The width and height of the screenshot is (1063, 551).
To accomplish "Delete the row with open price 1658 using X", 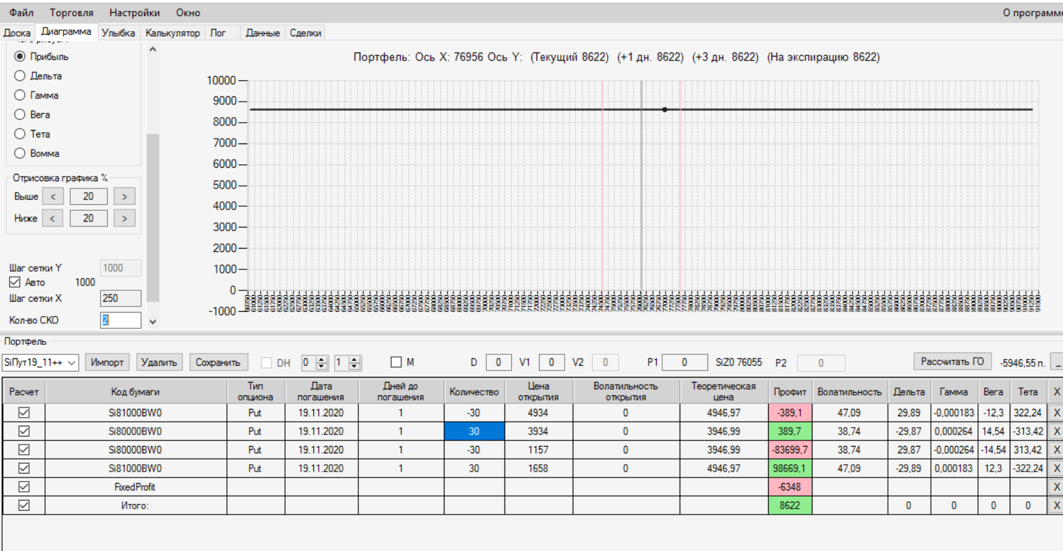I will 1056,468.
